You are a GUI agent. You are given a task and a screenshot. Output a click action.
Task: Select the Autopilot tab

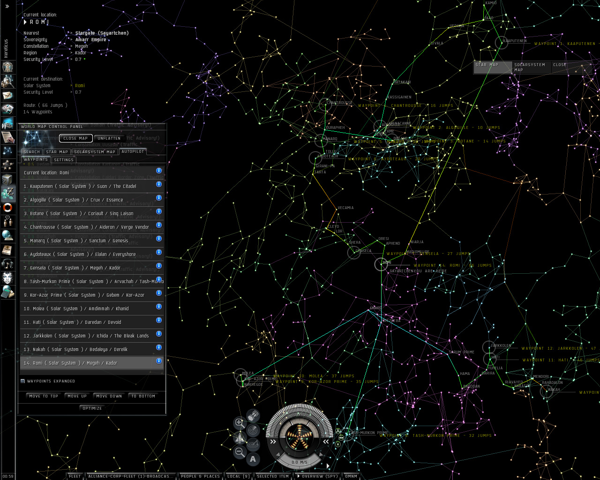click(133, 151)
